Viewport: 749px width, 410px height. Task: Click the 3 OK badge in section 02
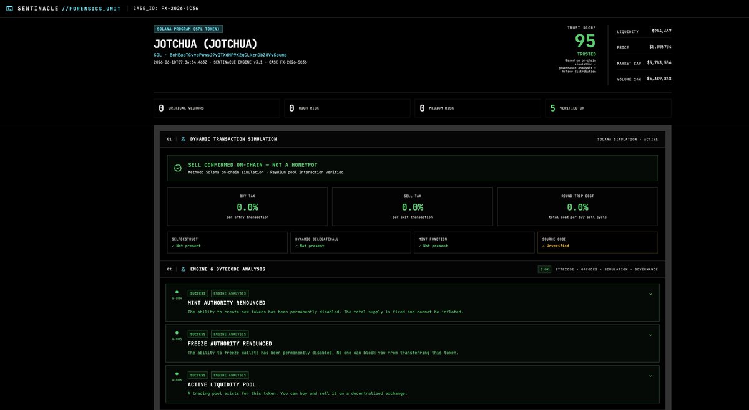[x=544, y=269]
